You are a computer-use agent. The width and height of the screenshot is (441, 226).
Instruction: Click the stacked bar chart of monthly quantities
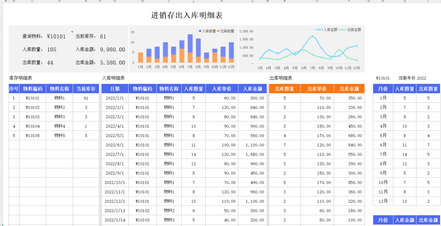click(x=184, y=49)
